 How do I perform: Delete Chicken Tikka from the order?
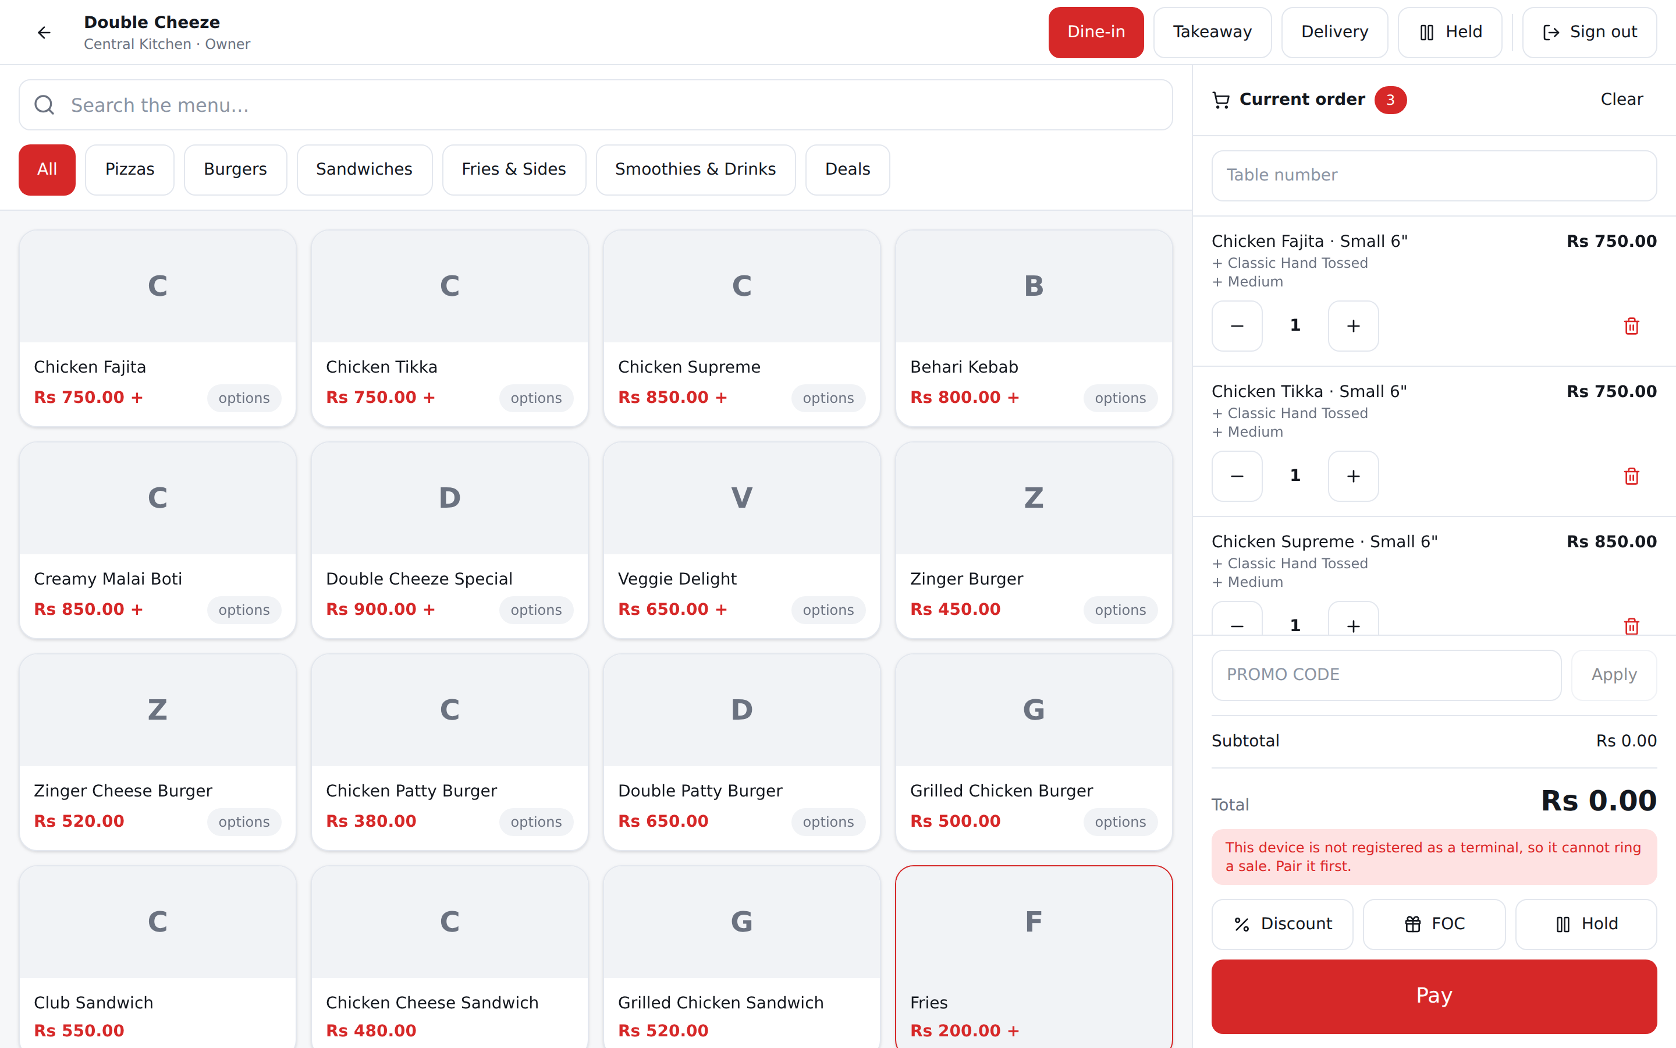[1631, 476]
